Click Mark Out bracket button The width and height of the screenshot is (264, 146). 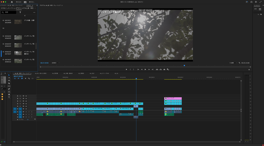click(133, 69)
